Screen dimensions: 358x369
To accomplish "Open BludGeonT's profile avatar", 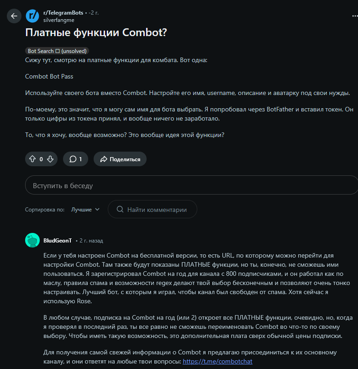I will [32, 240].
